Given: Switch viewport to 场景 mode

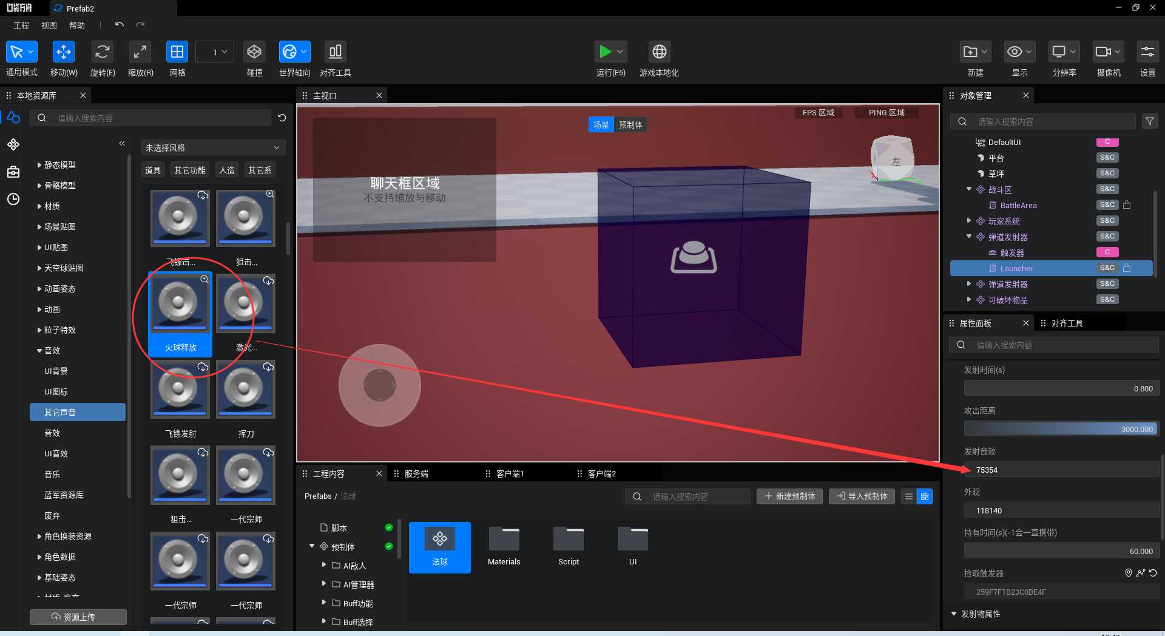Looking at the screenshot, I should tap(601, 124).
